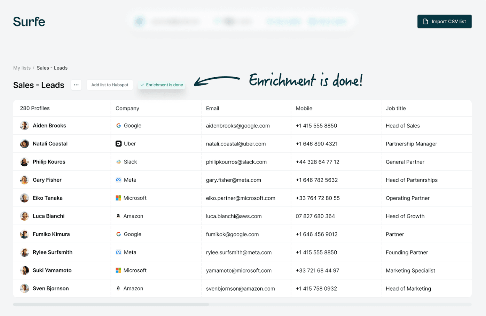Click email rylee.surfsmith@meta.com

[239, 252]
